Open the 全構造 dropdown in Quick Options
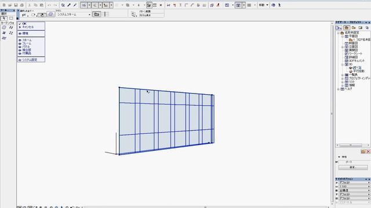 coord(354,190)
